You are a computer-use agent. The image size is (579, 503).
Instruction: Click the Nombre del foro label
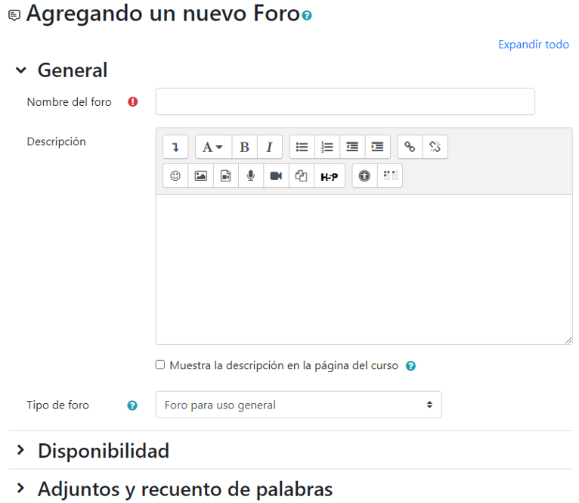point(69,101)
